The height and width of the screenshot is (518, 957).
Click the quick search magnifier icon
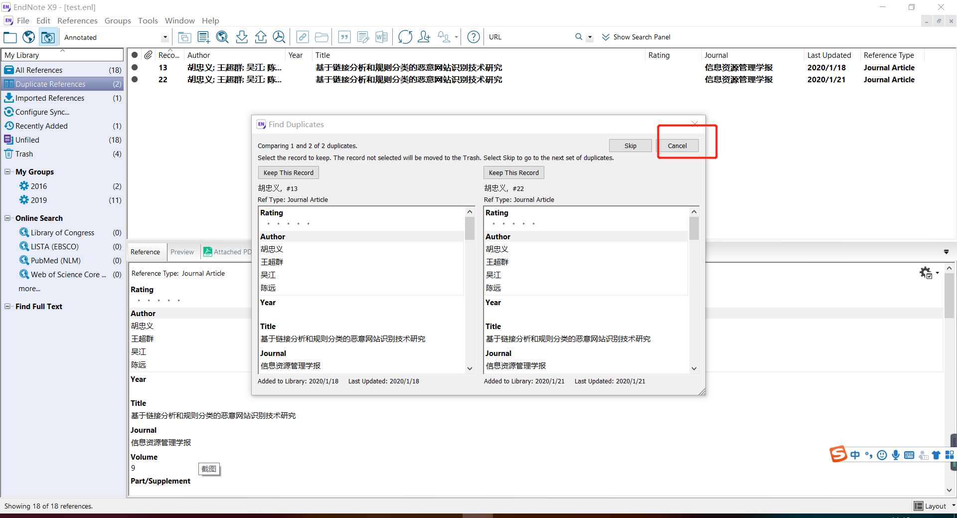(x=579, y=37)
